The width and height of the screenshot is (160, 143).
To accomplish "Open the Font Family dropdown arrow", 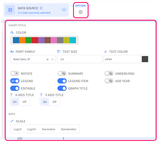I will click(x=52, y=59).
